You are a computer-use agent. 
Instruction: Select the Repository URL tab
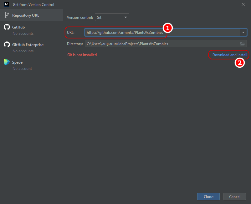32,15
